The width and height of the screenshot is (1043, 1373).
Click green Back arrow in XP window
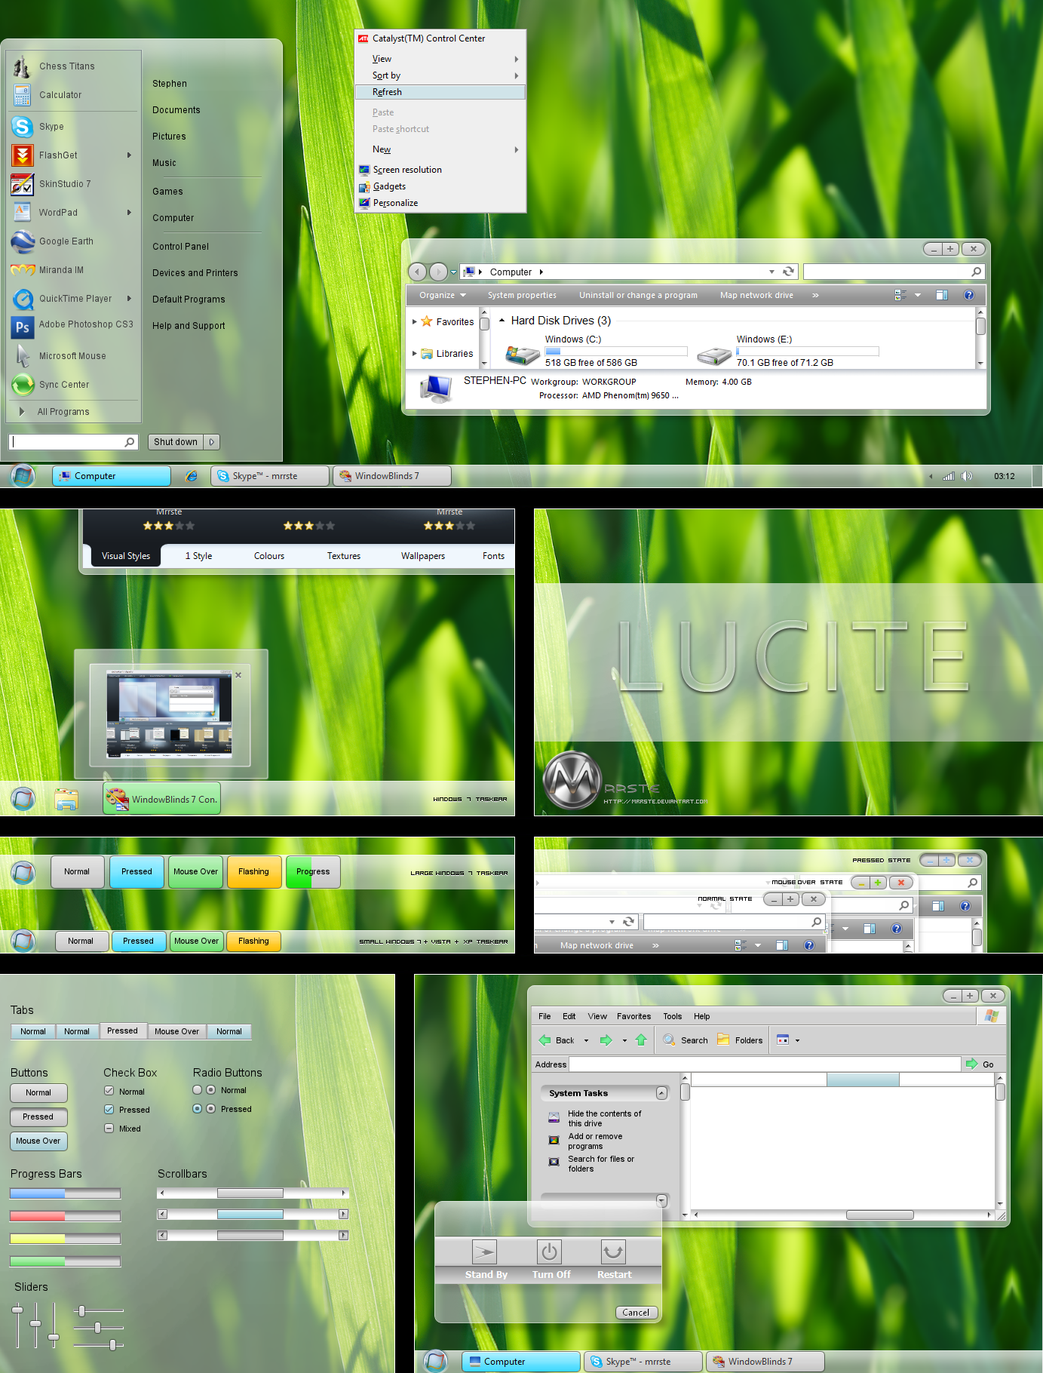coord(545,1040)
